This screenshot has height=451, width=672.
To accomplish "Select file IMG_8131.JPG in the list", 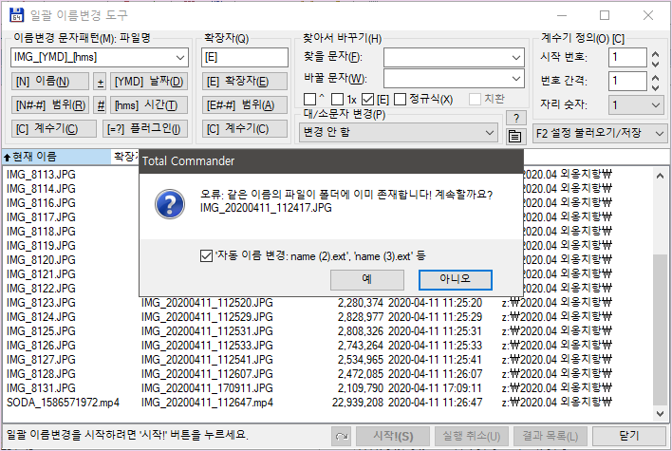I will coord(41,388).
